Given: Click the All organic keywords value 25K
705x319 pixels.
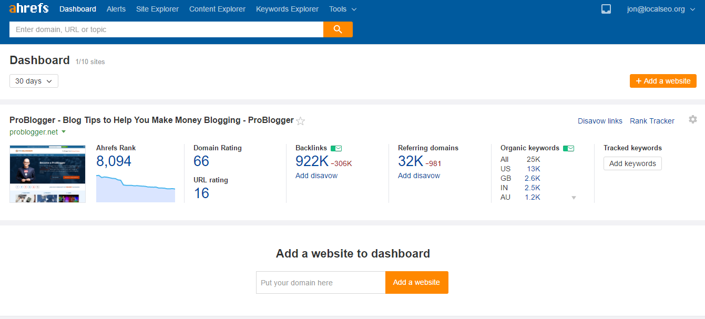Looking at the screenshot, I should pyautogui.click(x=533, y=159).
